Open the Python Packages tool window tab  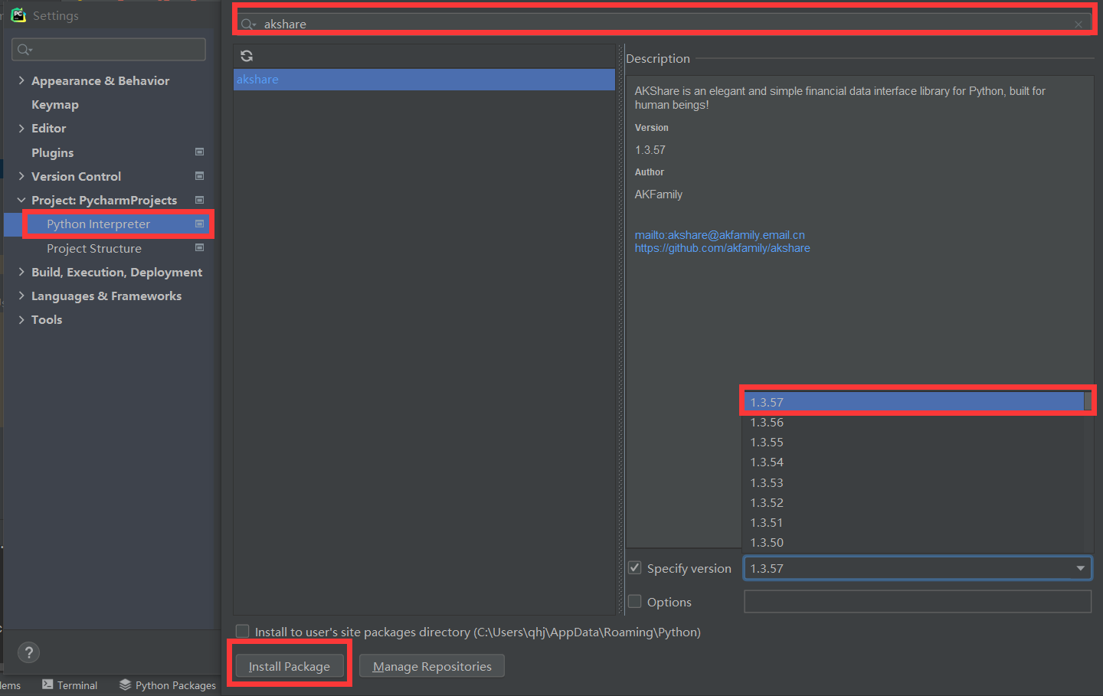tap(168, 685)
